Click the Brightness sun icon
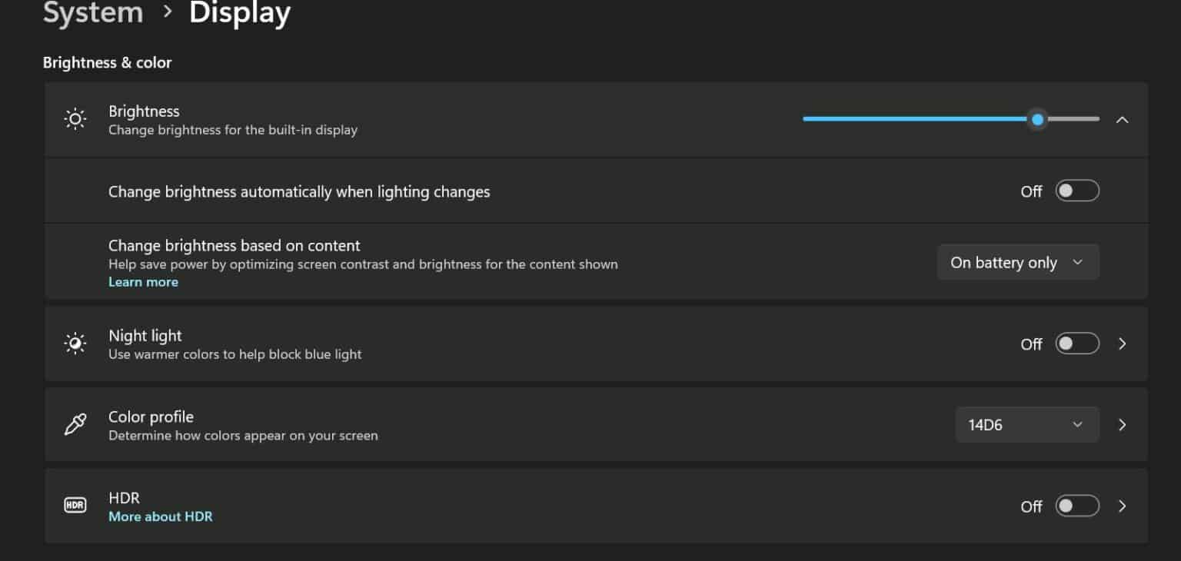This screenshot has width=1181, height=561. [75, 119]
